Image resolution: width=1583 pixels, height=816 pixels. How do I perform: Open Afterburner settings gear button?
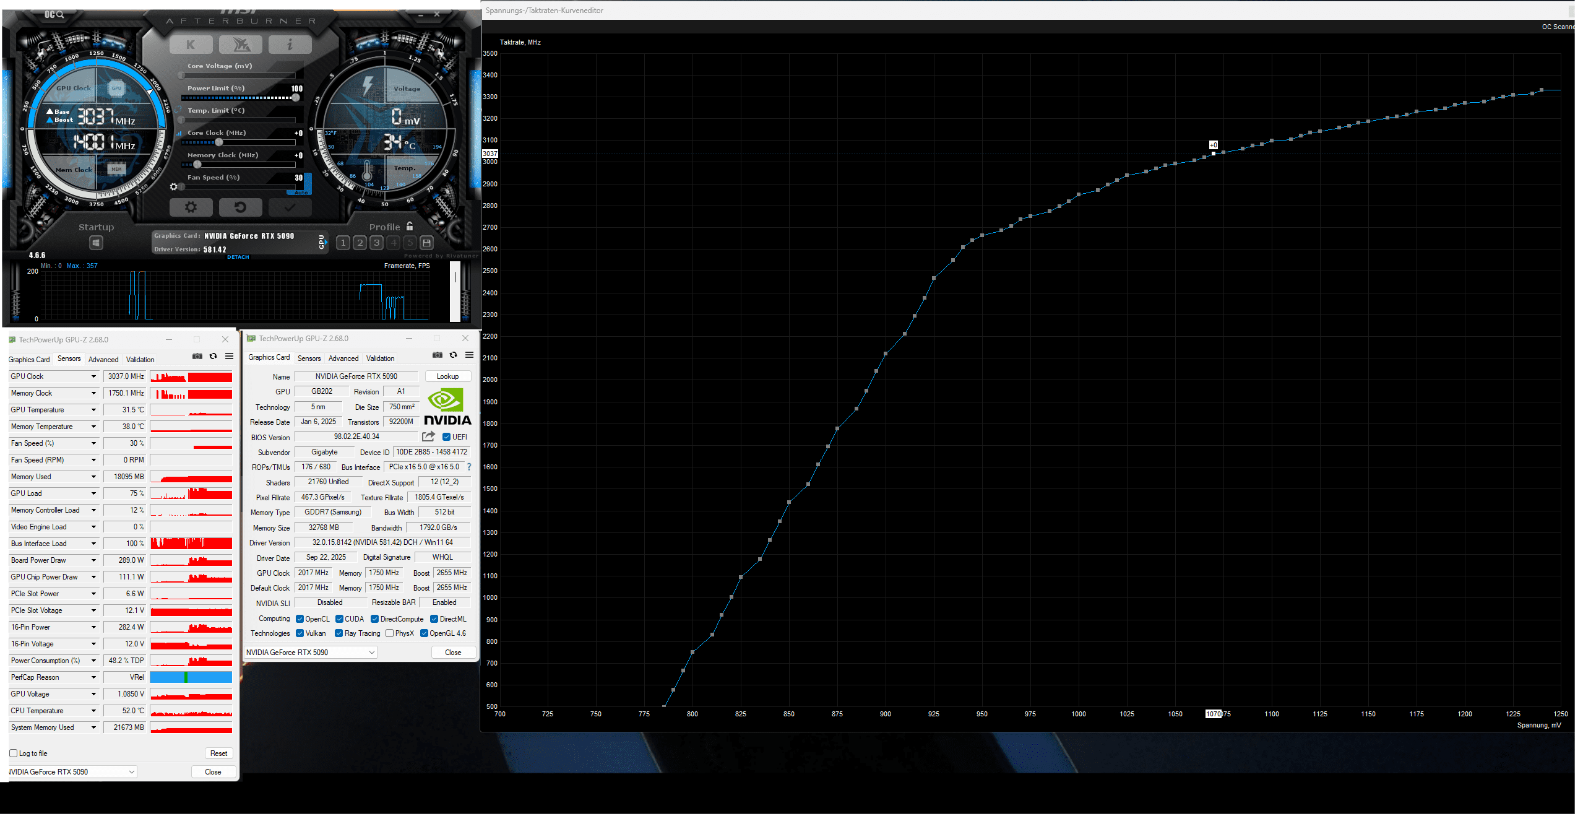point(191,207)
